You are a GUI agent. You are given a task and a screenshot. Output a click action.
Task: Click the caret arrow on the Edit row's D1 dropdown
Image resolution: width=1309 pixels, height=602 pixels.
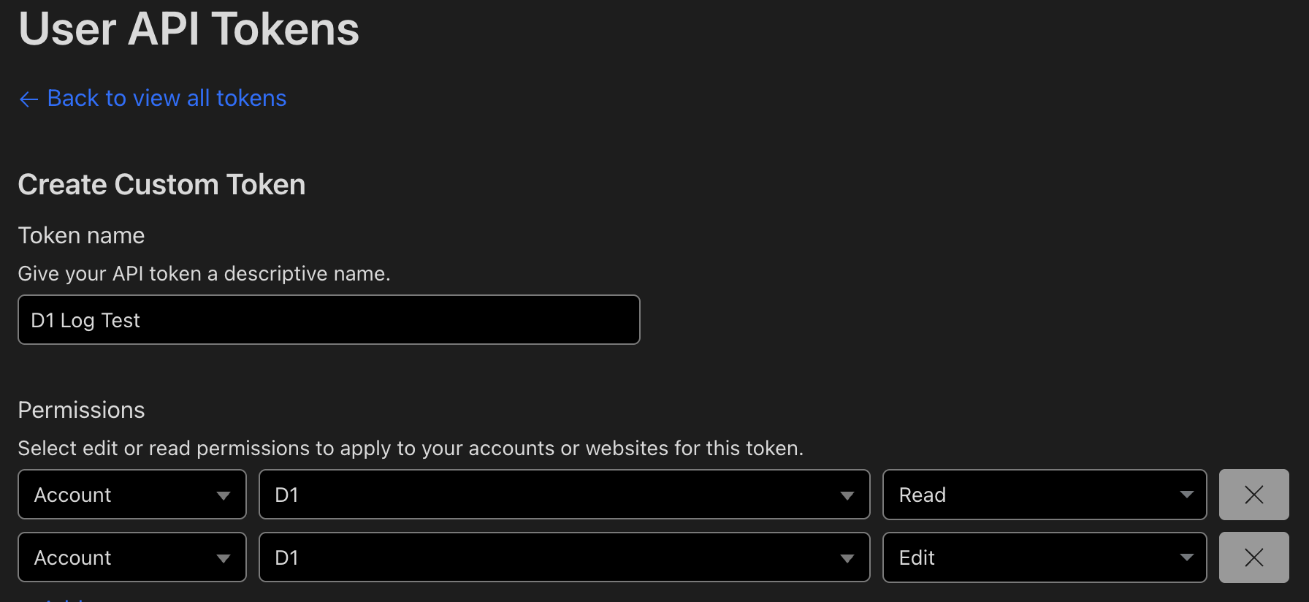point(847,558)
